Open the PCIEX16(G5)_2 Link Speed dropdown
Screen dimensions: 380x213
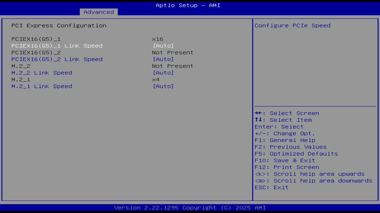pyautogui.click(x=163, y=59)
